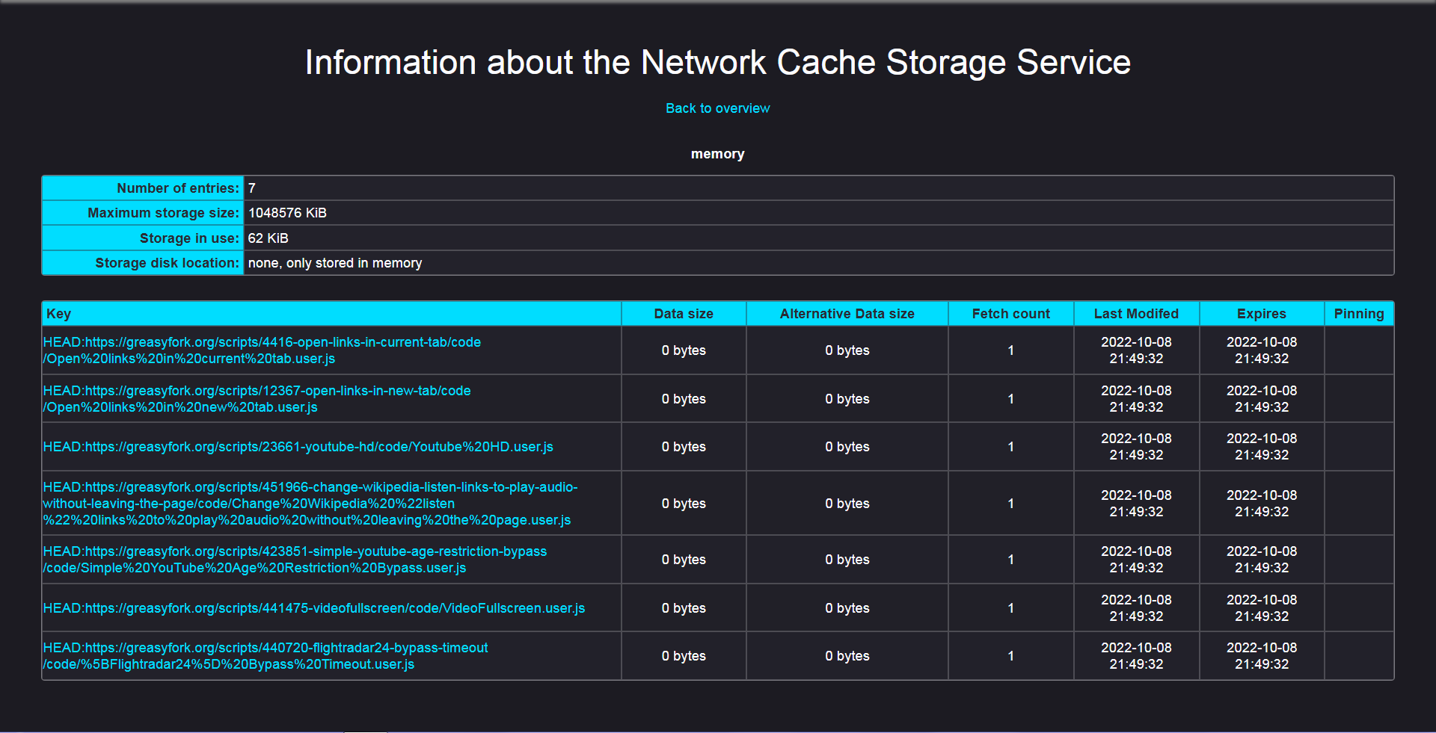This screenshot has width=1436, height=733.
Task: Open the 440720-flightradar24-bypass-timeout cache entry
Action: (265, 656)
